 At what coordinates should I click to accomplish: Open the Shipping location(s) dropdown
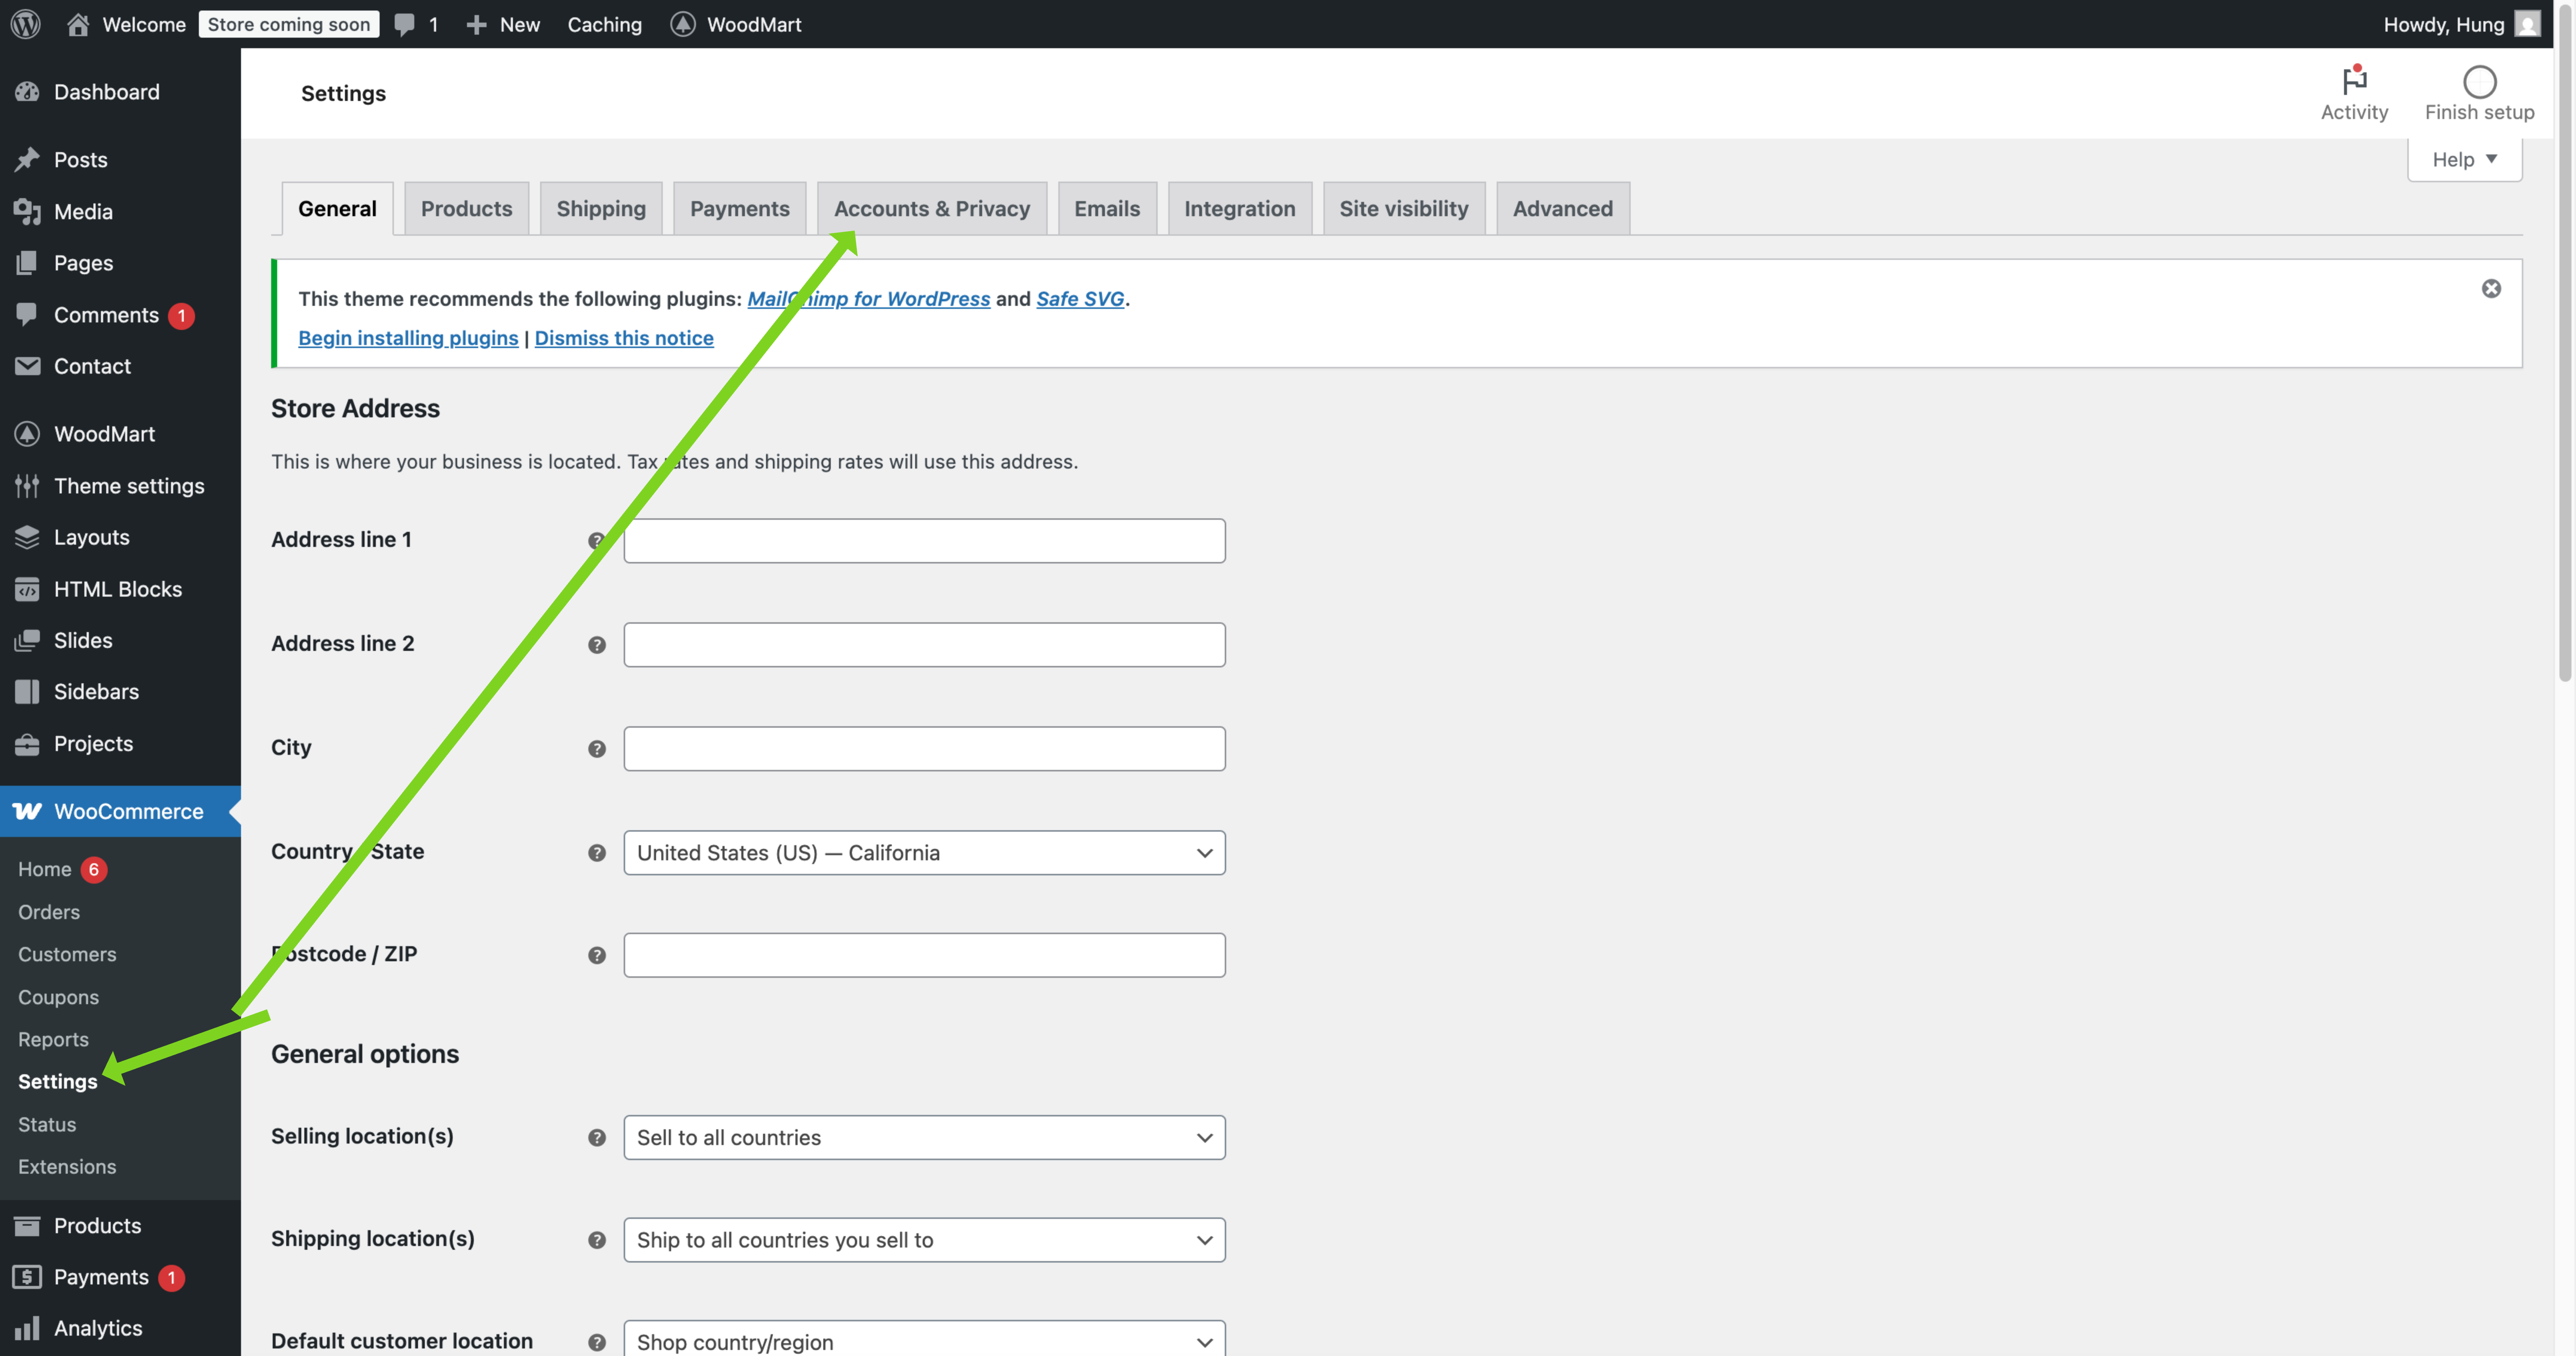(x=924, y=1240)
